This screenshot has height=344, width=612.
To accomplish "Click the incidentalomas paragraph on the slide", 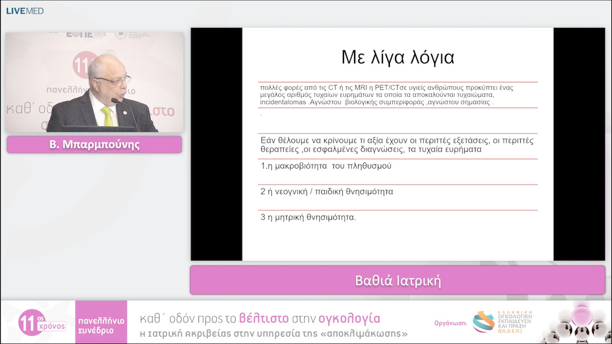I will tap(386, 94).
